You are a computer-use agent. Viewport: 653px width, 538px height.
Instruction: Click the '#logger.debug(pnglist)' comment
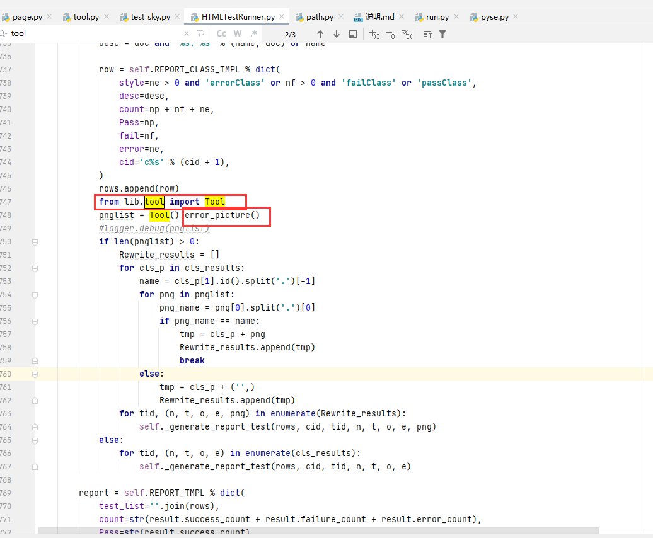[154, 229]
